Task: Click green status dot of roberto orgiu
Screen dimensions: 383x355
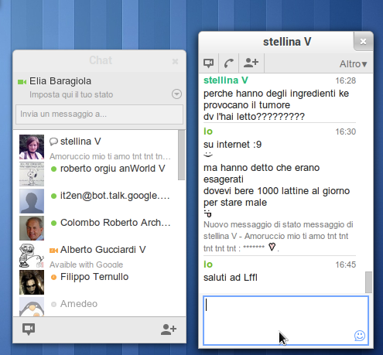Action: tap(53, 169)
